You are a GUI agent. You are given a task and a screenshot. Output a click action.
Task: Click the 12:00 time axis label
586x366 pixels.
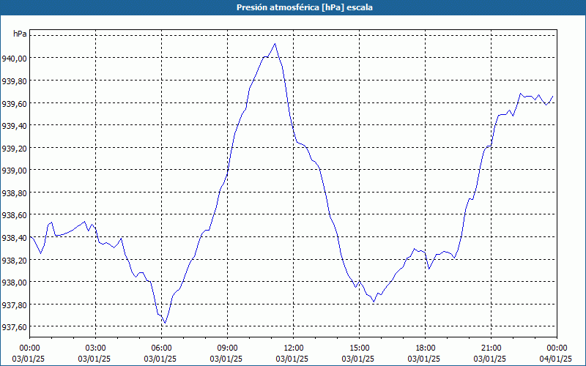coord(294,348)
